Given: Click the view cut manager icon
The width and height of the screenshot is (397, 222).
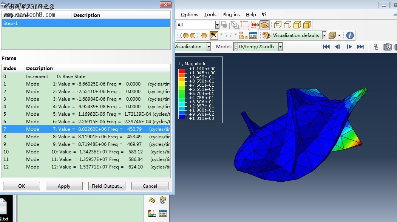Looking at the screenshot, I should tap(163, 214).
